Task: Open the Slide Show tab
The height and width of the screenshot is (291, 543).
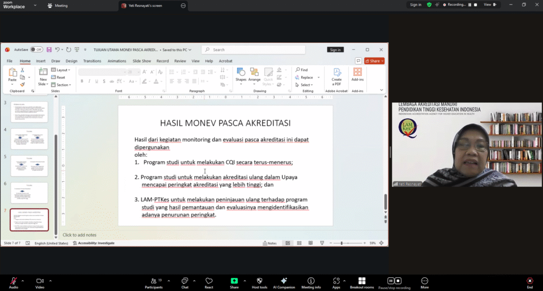Action: click(142, 61)
